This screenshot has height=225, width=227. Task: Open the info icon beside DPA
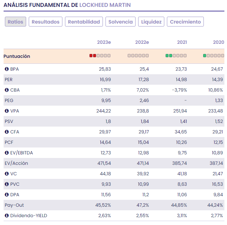pos(7,195)
